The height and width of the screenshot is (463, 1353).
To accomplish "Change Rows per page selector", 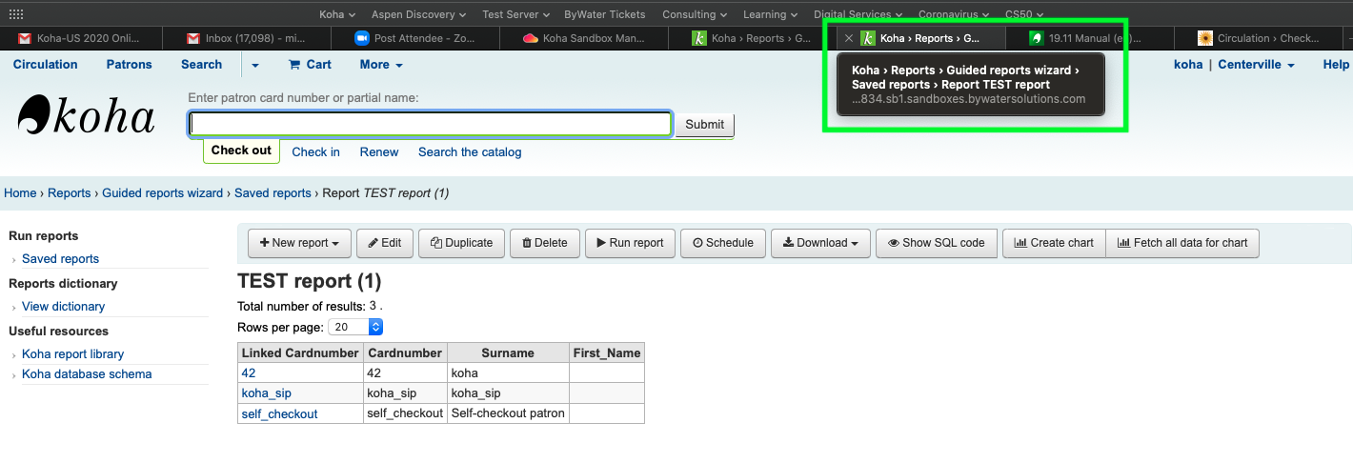I will point(355,327).
